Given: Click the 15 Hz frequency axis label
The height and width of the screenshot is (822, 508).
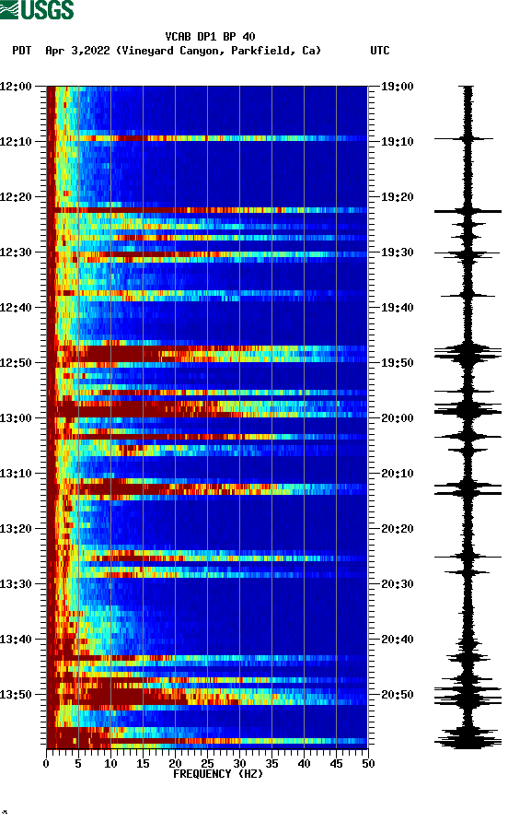Looking at the screenshot, I should [x=143, y=764].
